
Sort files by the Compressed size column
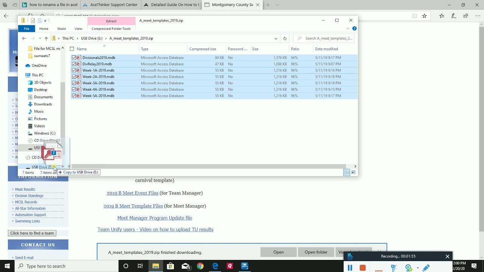(203, 49)
